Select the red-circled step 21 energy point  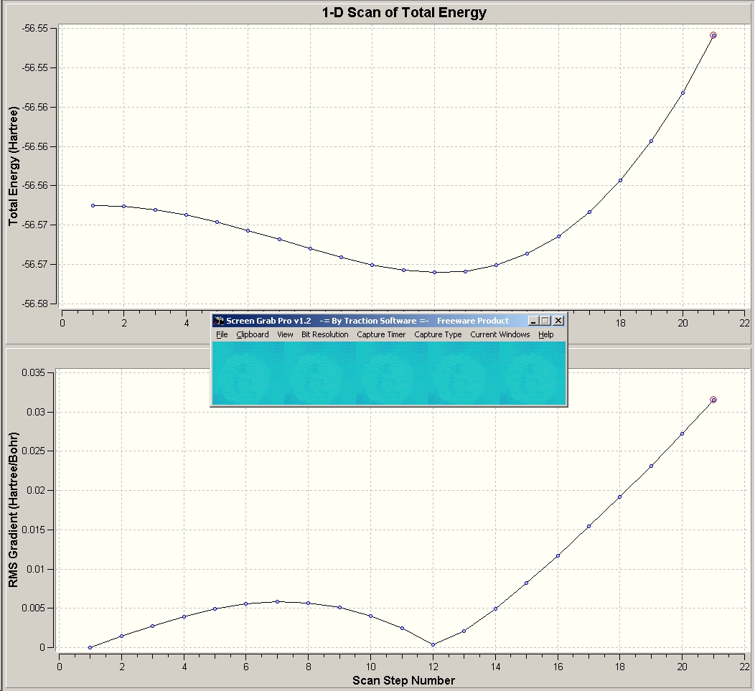point(713,35)
